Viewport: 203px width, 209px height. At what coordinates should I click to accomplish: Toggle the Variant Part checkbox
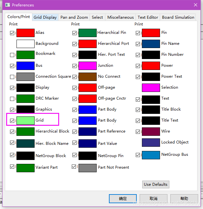(12, 167)
